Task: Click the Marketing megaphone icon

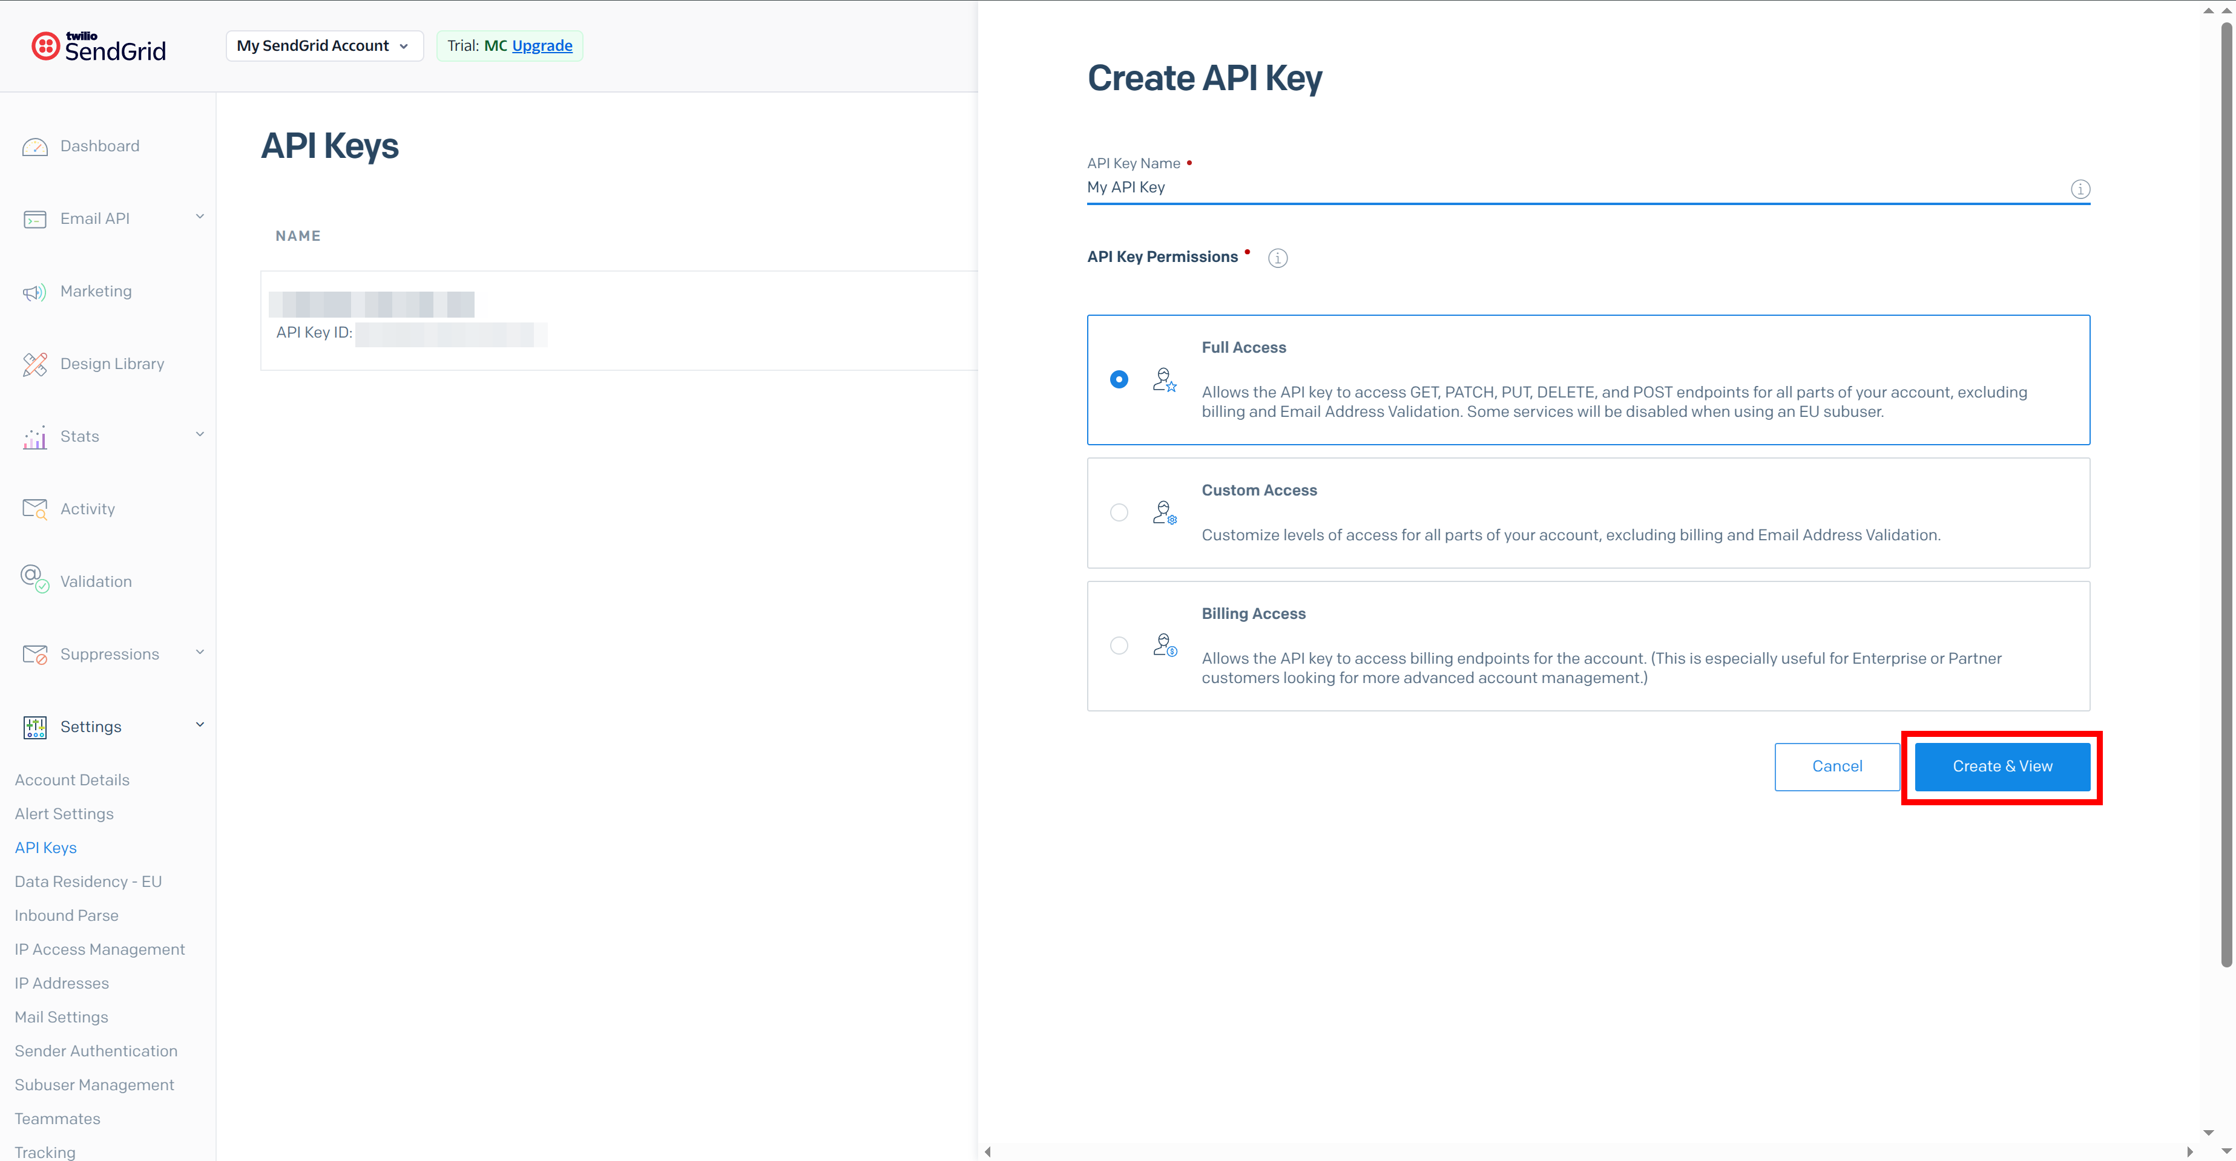Action: (x=35, y=292)
